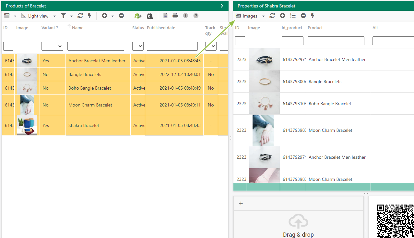Image resolution: width=414 pixels, height=238 pixels.
Task: Click 'Yes' variant cell for Shakra Bracelet
Action: [x=46, y=125]
